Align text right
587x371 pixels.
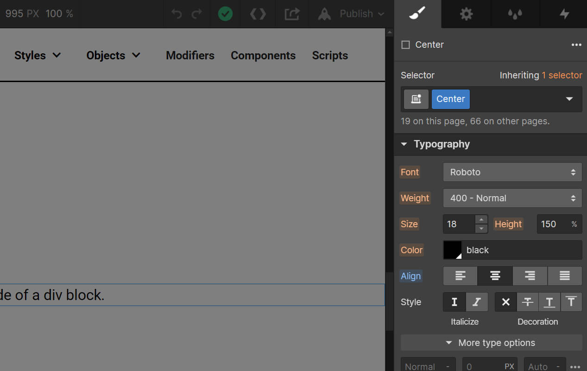pos(530,276)
